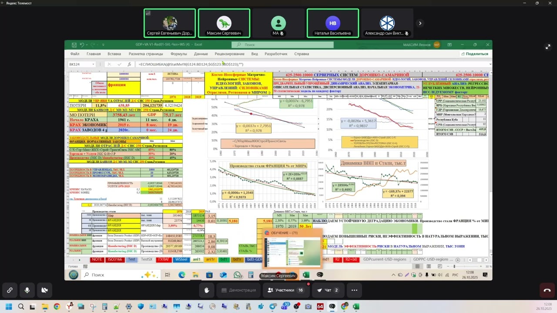Select Максим Сергеевич participant tile

[224, 23]
